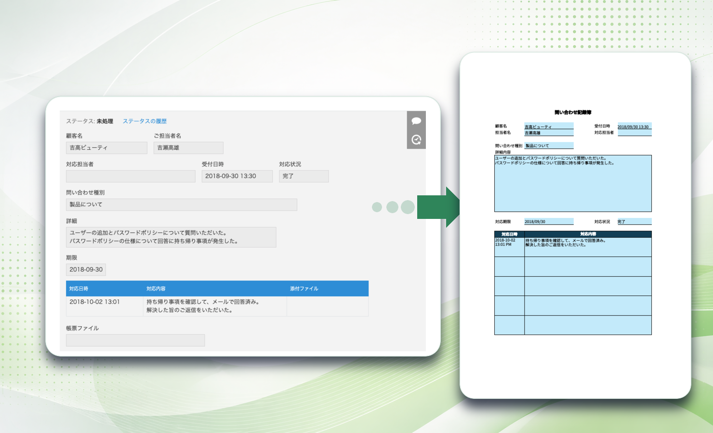
Task: Open the history clock icon
Action: tap(416, 140)
